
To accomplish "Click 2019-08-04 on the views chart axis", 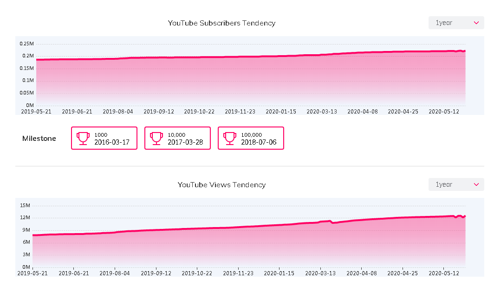I will 115,273.
